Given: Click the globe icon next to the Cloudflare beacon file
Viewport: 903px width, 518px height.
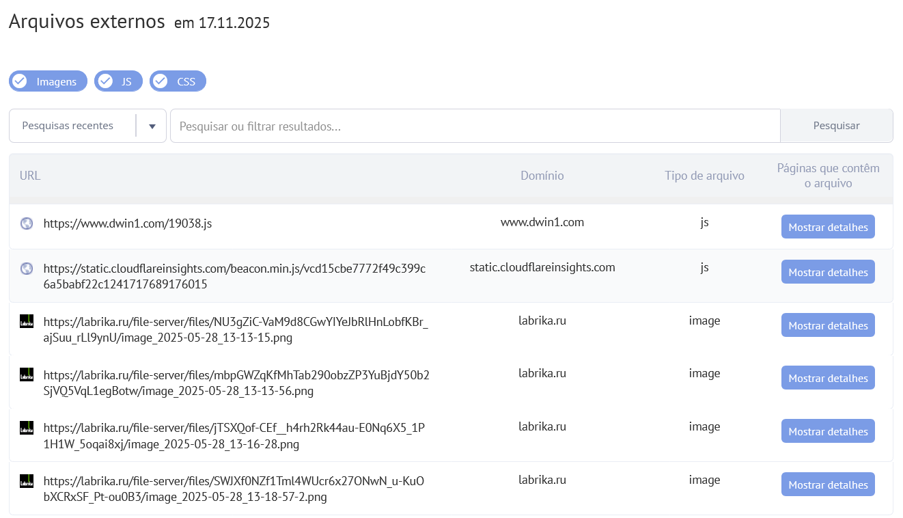Looking at the screenshot, I should point(26,268).
